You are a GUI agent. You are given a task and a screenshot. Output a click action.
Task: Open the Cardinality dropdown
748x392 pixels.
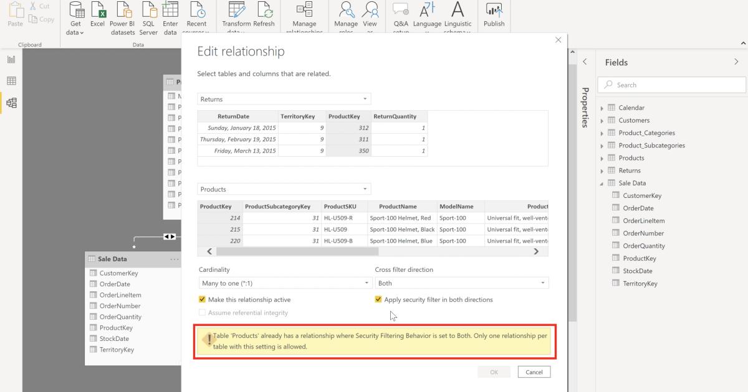click(x=284, y=282)
